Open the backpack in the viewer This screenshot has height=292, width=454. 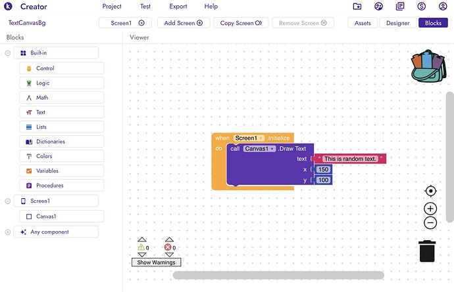428,66
